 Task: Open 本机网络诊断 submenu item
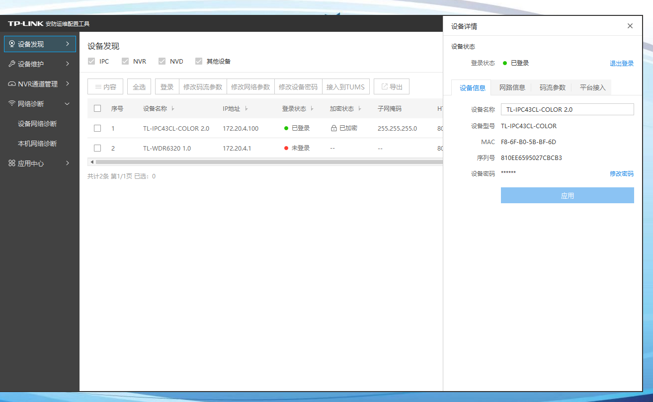[37, 144]
